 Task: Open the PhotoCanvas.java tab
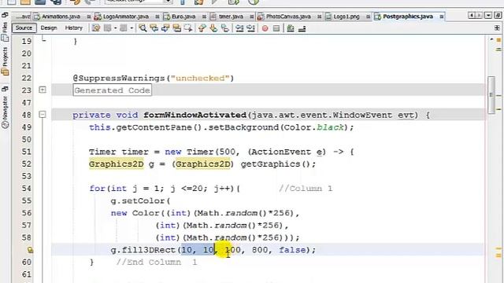(287, 17)
